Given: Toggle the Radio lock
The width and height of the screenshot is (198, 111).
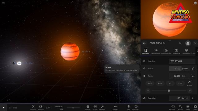Looking at the screenshot, I should 193,76.
